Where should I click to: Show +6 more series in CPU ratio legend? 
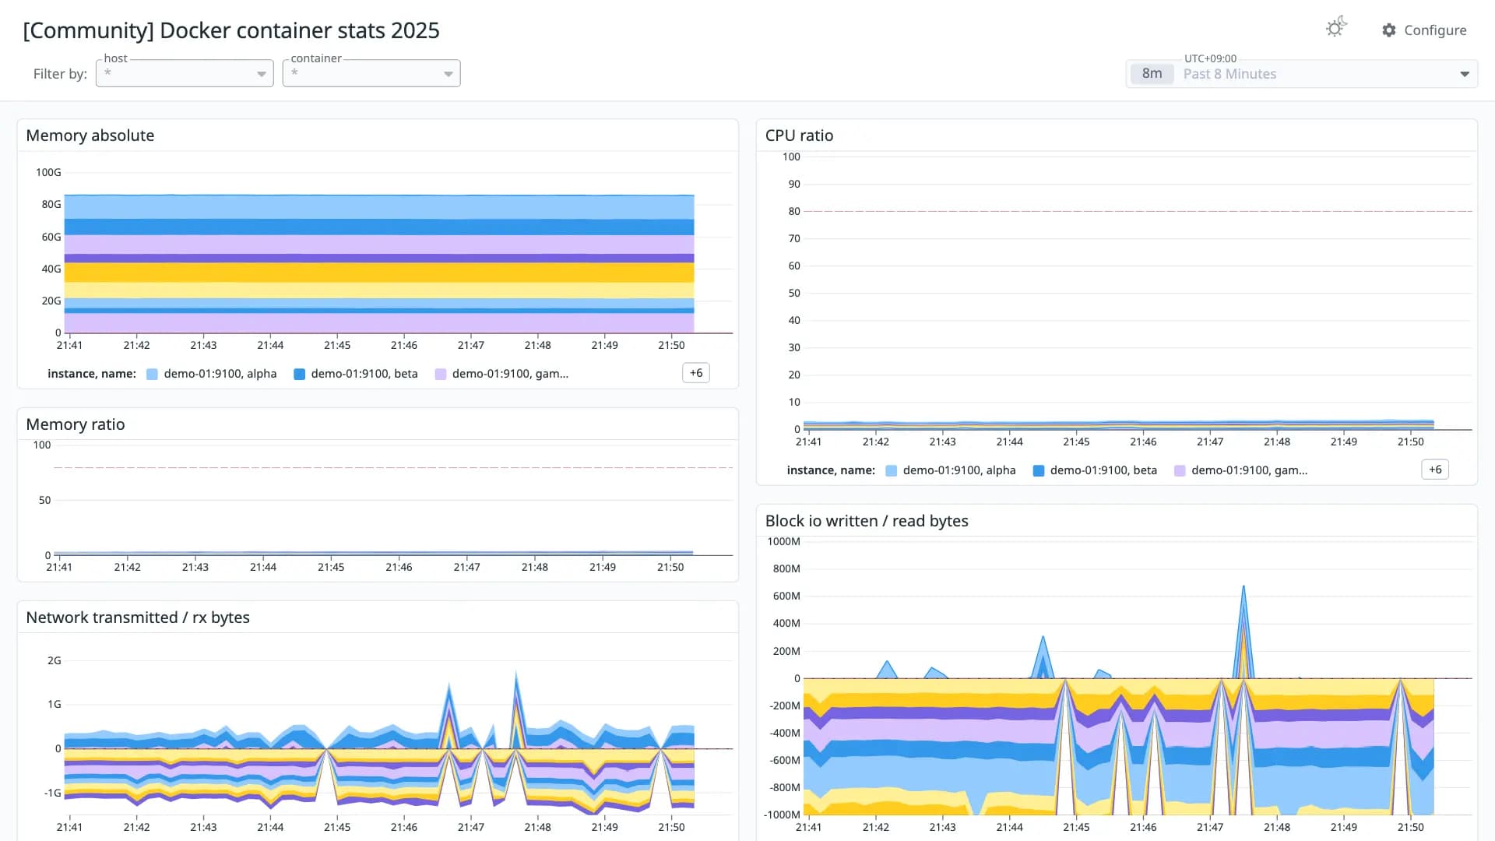pos(1435,470)
